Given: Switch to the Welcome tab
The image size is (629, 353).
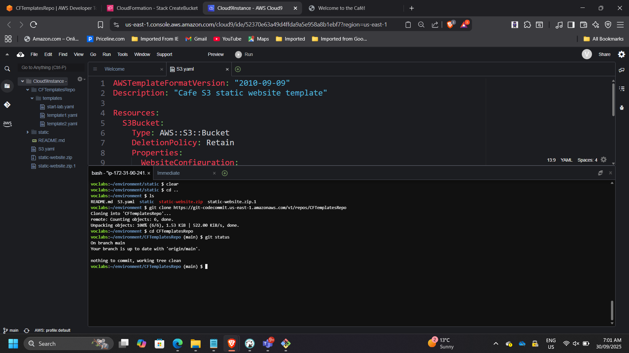Looking at the screenshot, I should 114,69.
